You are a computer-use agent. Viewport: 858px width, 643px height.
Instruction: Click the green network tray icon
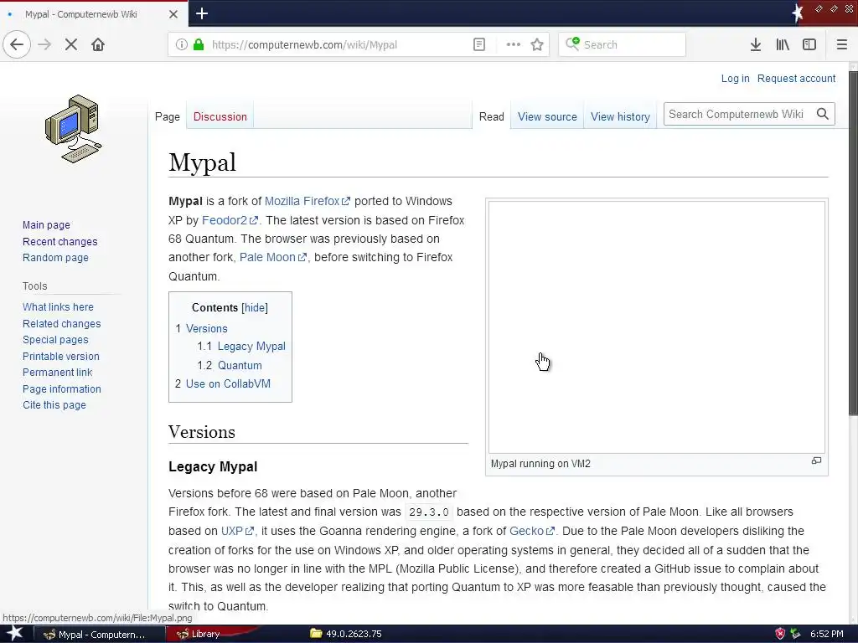point(795,634)
